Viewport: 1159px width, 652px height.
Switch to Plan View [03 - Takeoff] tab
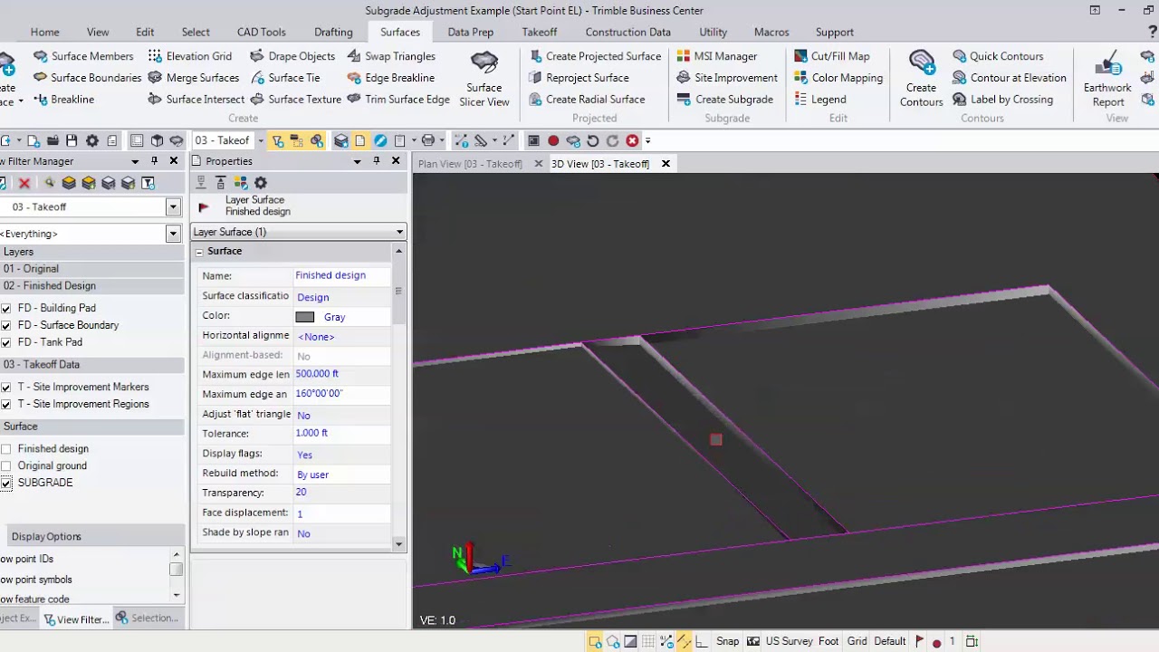470,164
